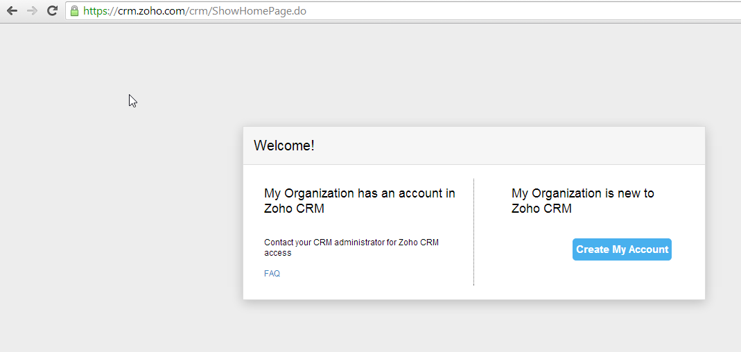Click 'Contact your CRM administrator' message text
741x352 pixels.
(351, 247)
